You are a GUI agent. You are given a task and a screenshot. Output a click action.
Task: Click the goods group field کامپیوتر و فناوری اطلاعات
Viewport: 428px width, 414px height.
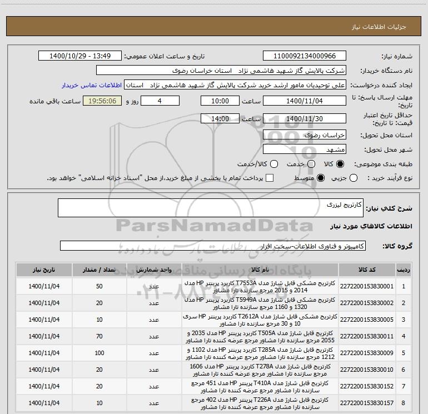[213, 246]
